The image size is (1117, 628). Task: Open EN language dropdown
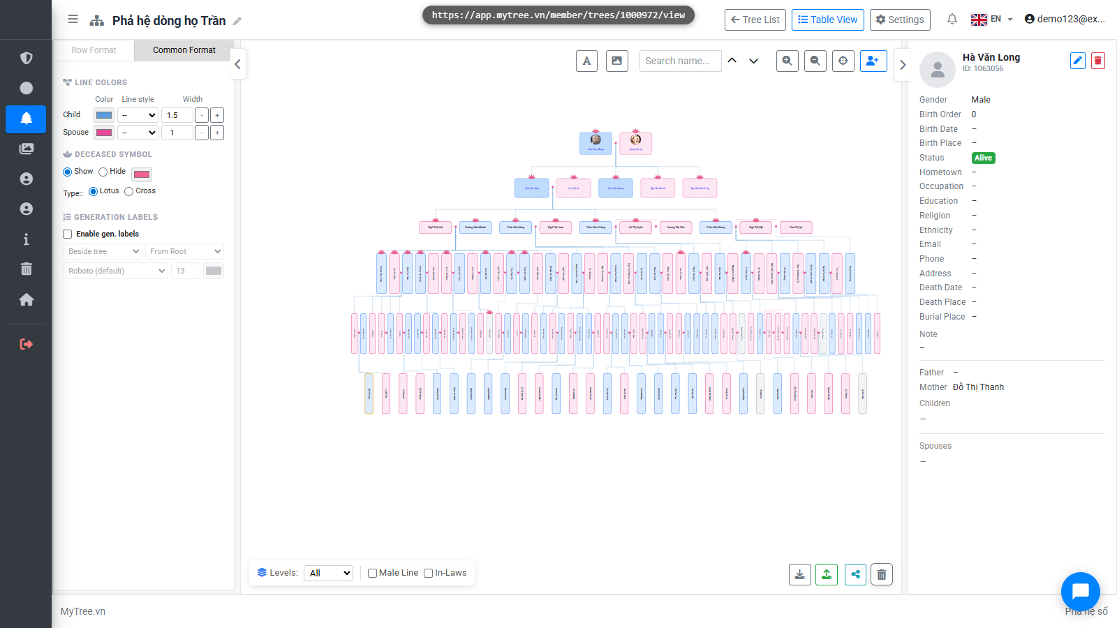point(991,20)
